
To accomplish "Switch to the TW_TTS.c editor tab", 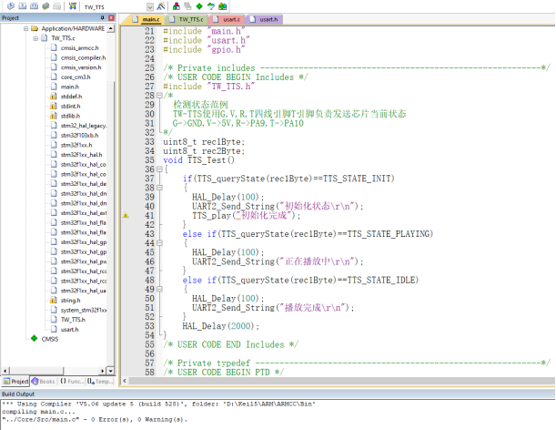I will click(189, 18).
